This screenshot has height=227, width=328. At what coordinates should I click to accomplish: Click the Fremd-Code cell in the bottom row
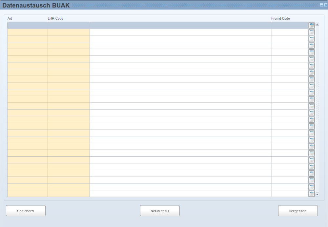(290, 193)
